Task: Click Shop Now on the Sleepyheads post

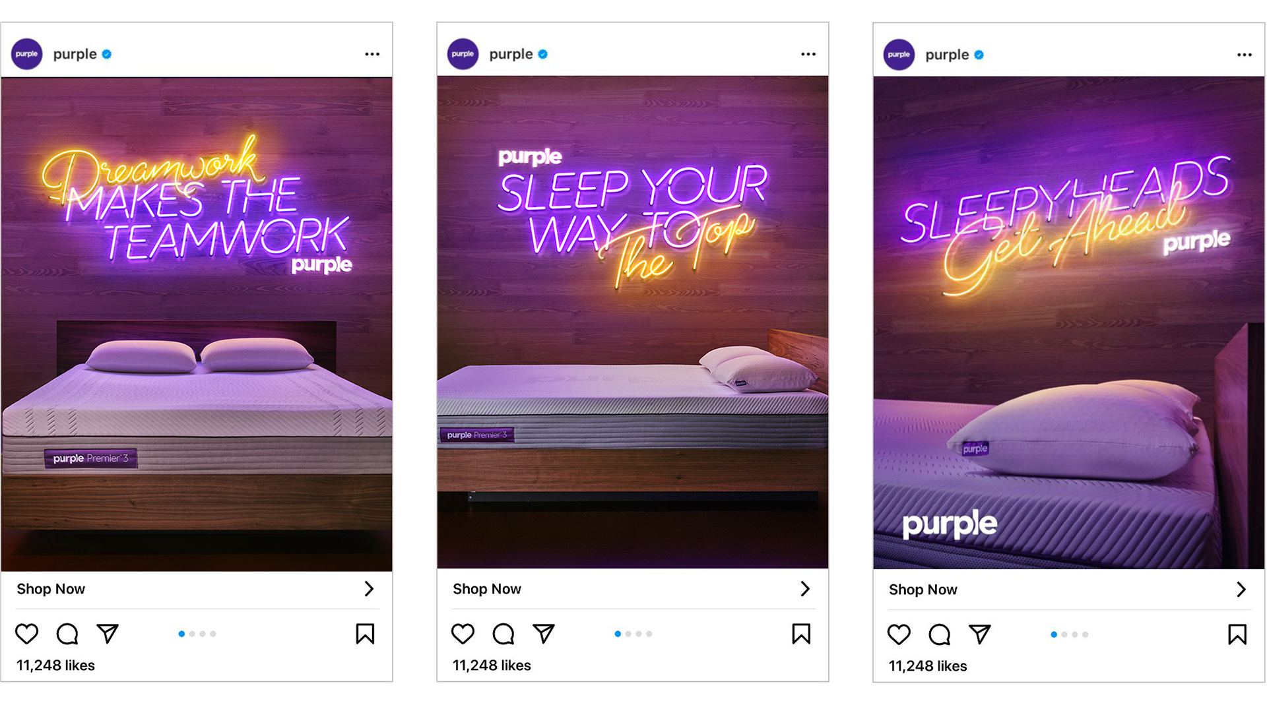Action: [923, 590]
